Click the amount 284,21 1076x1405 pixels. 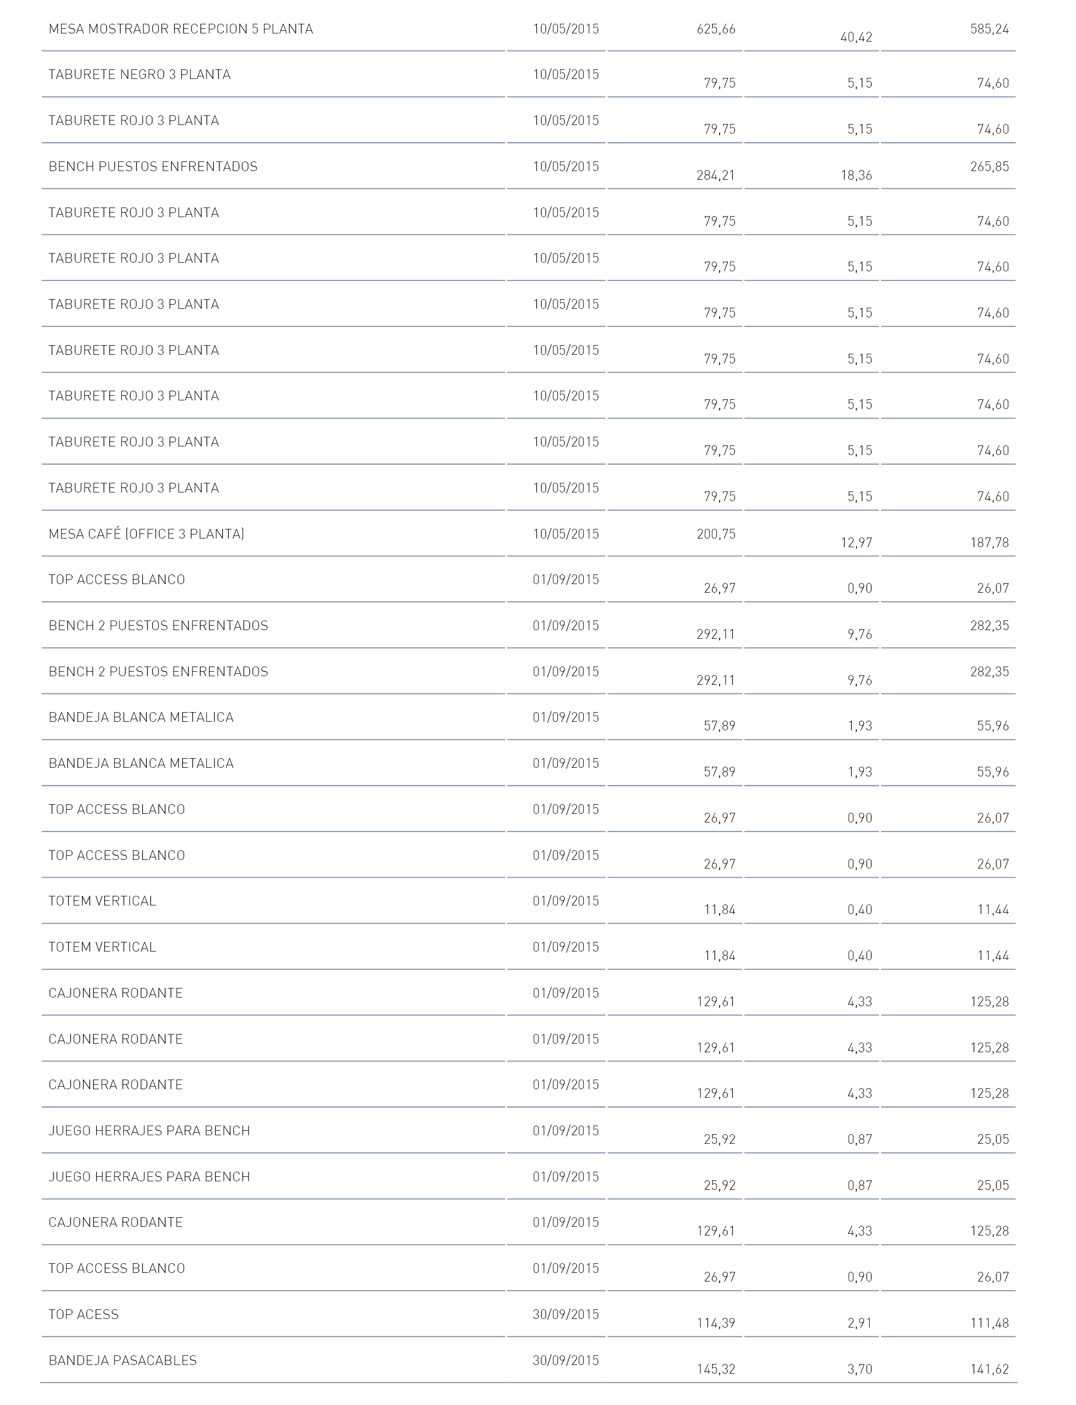click(x=716, y=176)
